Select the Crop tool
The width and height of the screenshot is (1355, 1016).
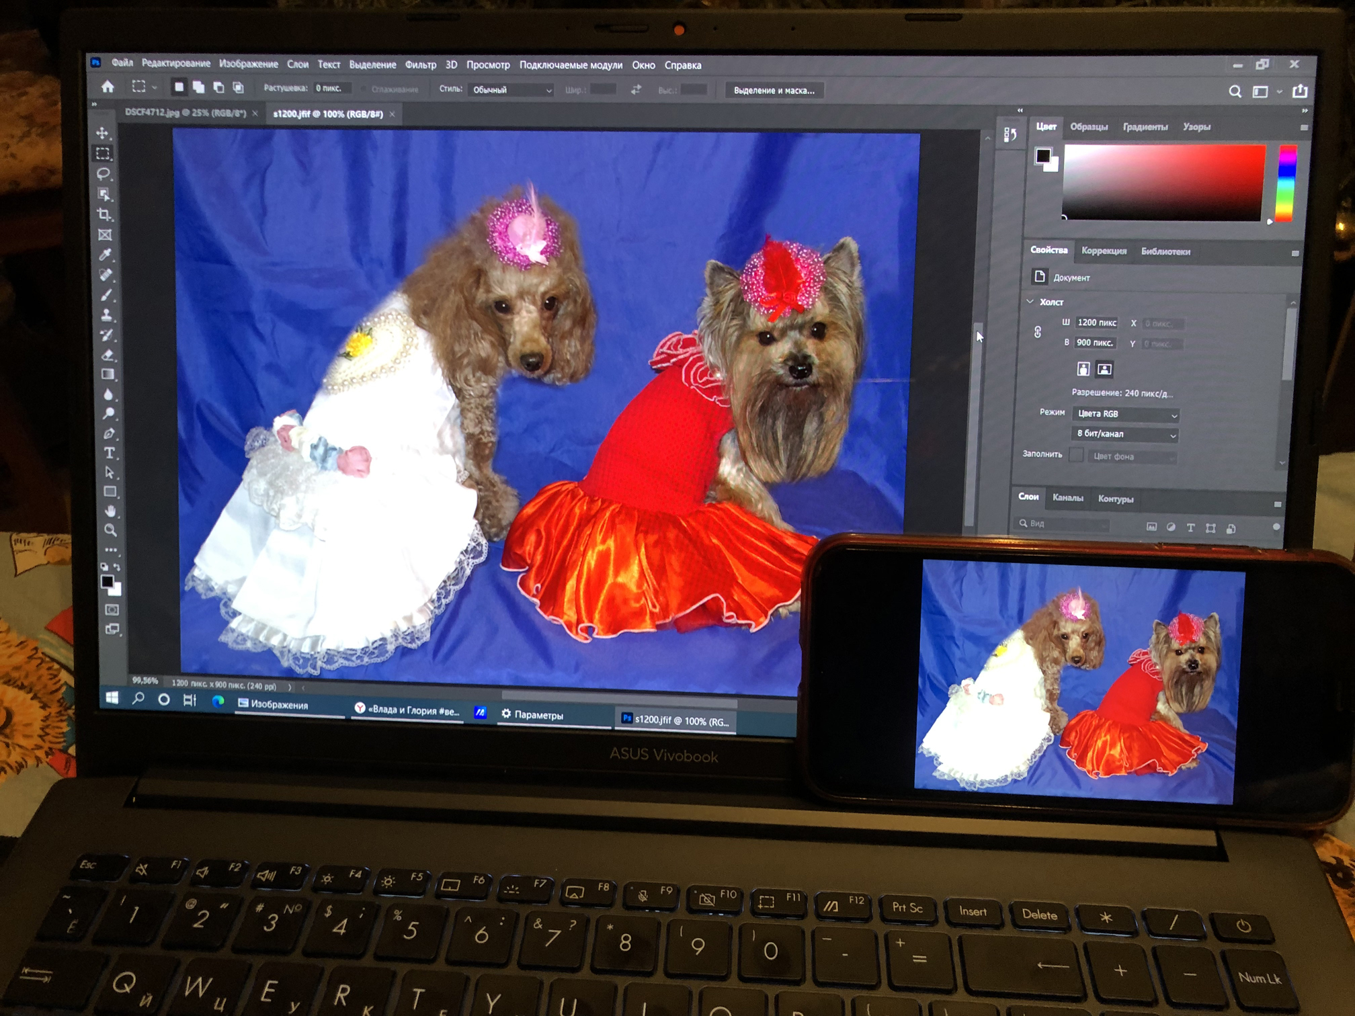click(x=104, y=214)
